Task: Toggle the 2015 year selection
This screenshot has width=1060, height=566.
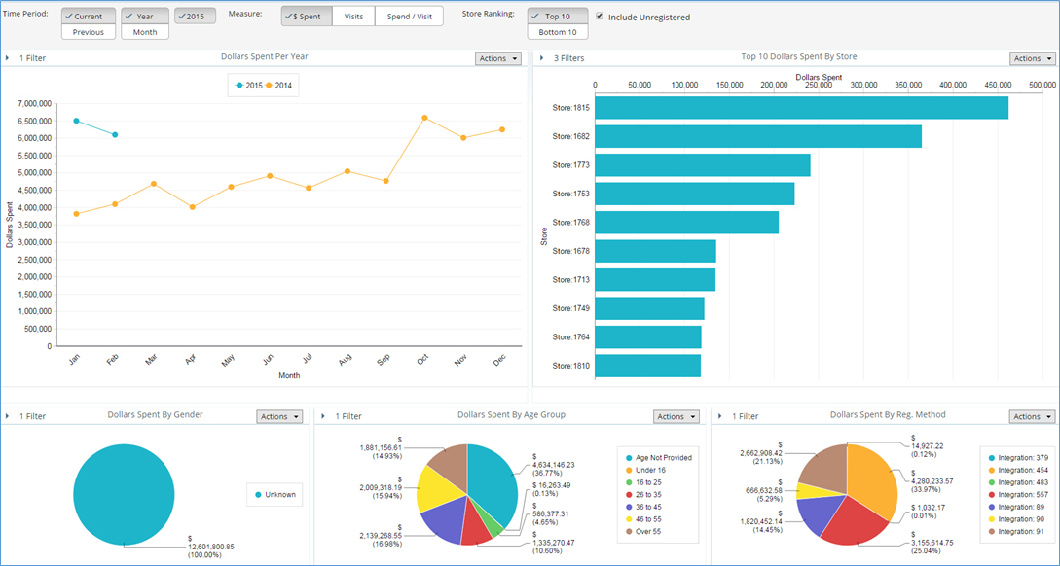Action: pyautogui.click(x=196, y=17)
